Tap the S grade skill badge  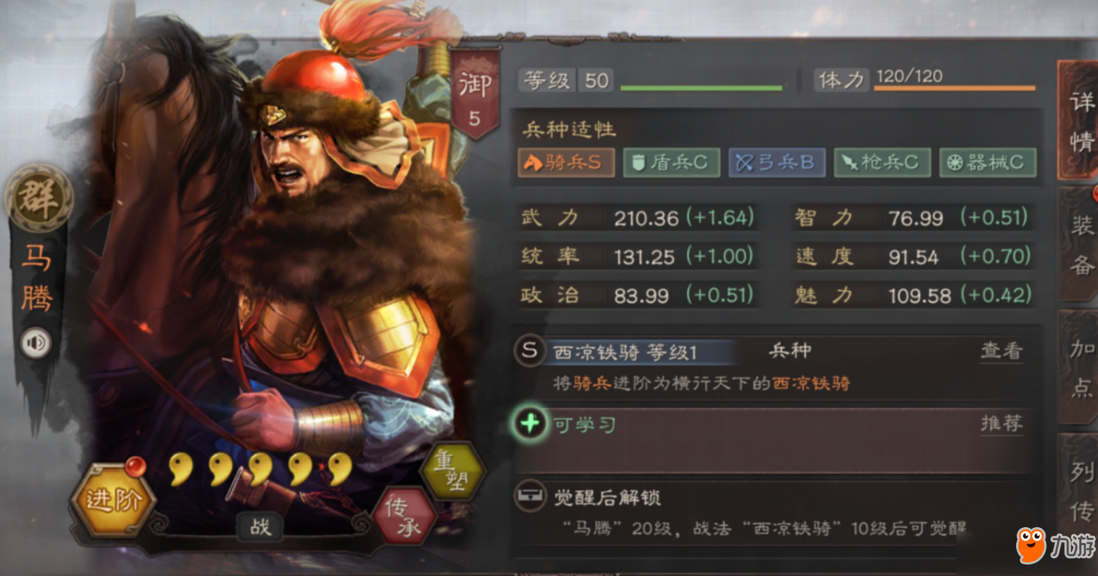530,350
